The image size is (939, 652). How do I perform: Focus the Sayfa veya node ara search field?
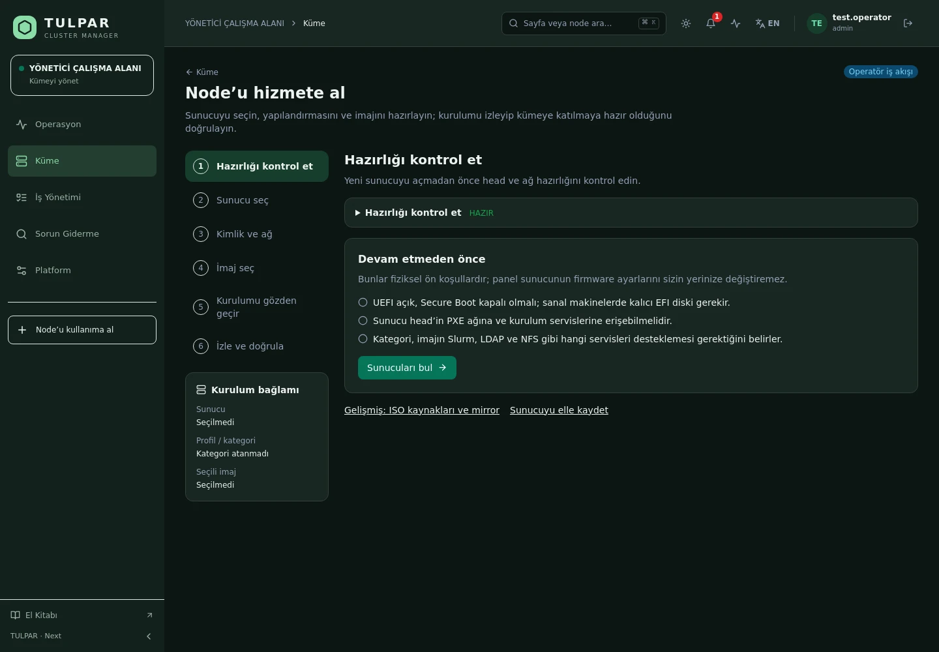pos(584,23)
